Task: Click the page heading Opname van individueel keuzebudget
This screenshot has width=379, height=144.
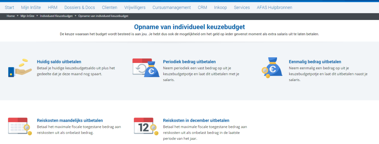Action: 189,27
